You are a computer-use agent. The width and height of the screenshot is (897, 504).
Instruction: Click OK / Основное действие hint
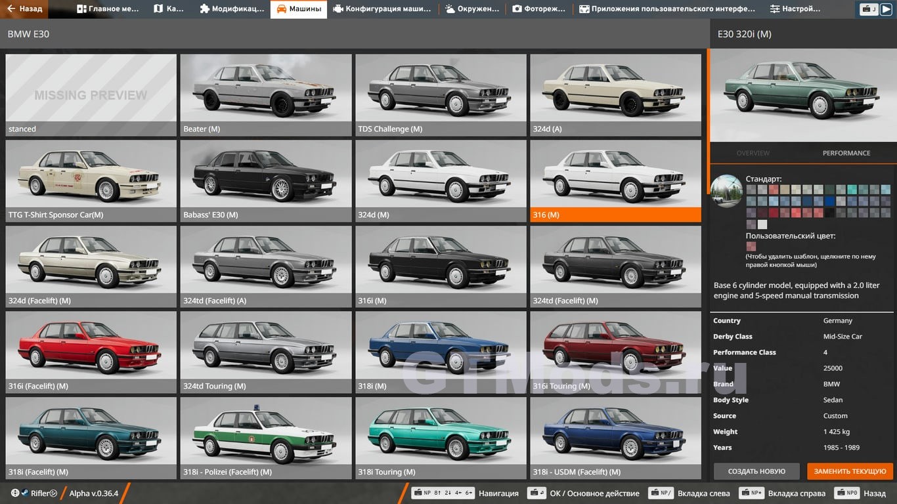point(584,493)
